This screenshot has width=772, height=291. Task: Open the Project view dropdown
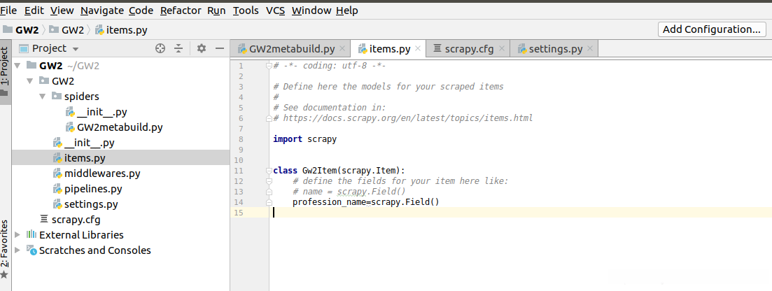[76, 49]
